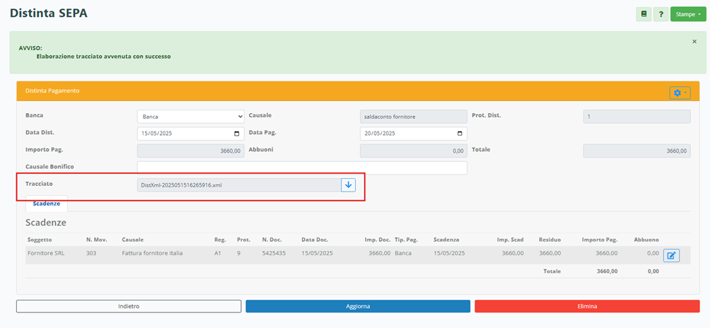Open the gear settings menu

pyautogui.click(x=680, y=93)
